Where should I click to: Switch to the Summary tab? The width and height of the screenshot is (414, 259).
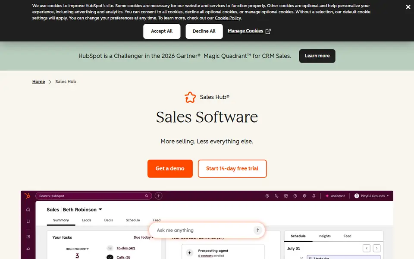(61, 220)
